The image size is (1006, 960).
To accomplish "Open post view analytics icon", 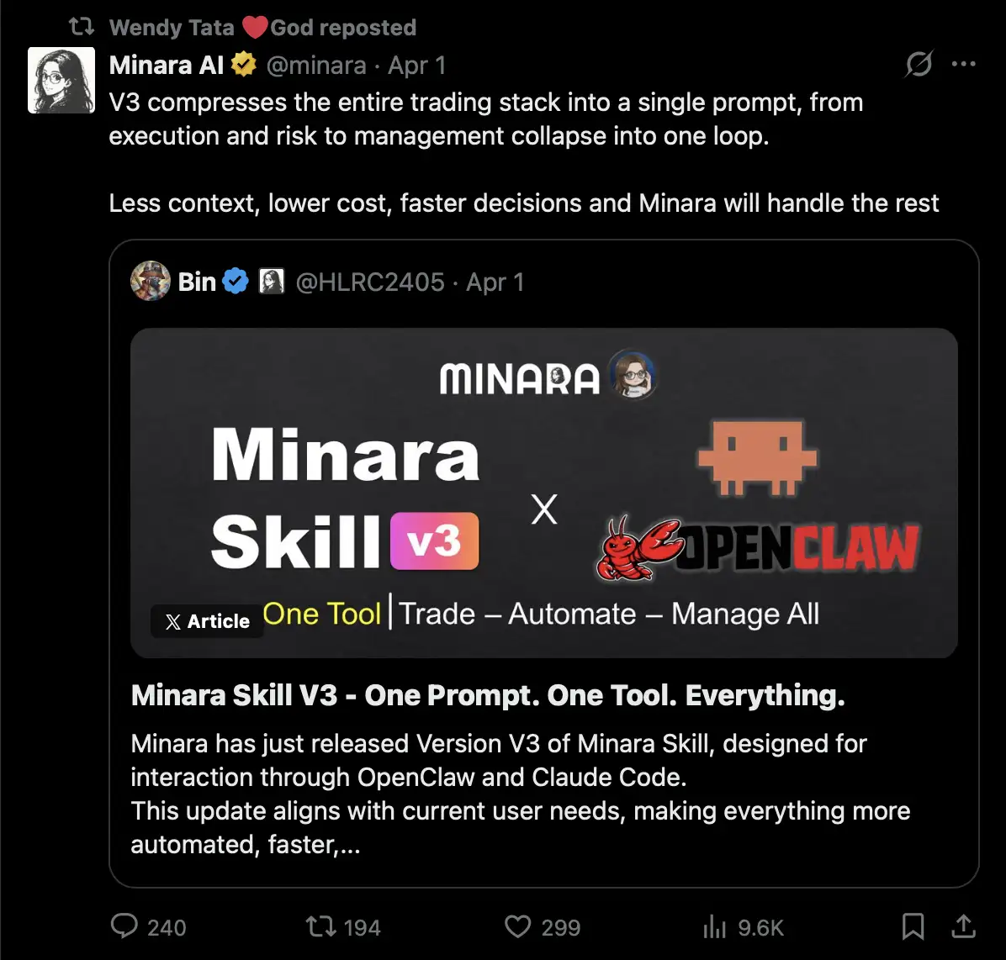I will [714, 926].
